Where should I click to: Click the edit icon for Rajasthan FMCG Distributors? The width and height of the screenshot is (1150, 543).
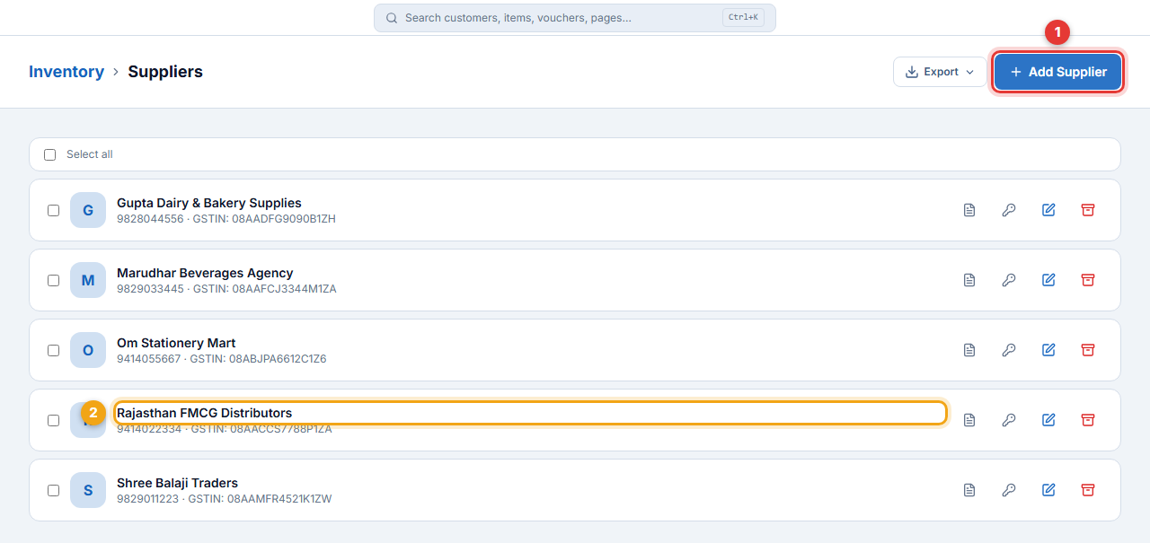(x=1048, y=420)
